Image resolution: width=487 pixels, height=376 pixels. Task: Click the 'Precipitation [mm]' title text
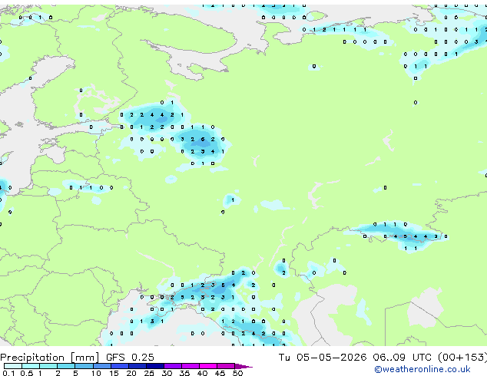[x=50, y=358]
